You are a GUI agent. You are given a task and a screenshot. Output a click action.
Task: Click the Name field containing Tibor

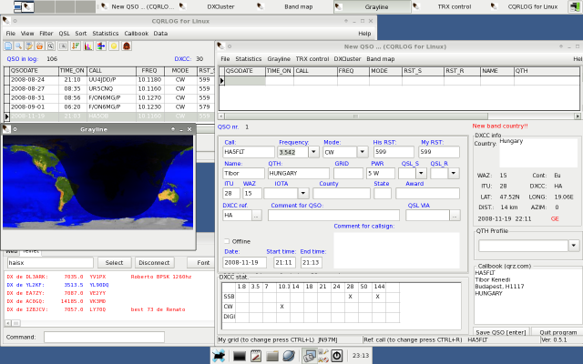tap(243, 173)
